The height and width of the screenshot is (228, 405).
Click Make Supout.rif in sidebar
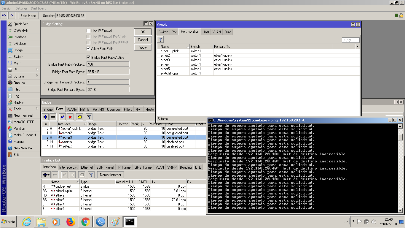pyautogui.click(x=25, y=135)
